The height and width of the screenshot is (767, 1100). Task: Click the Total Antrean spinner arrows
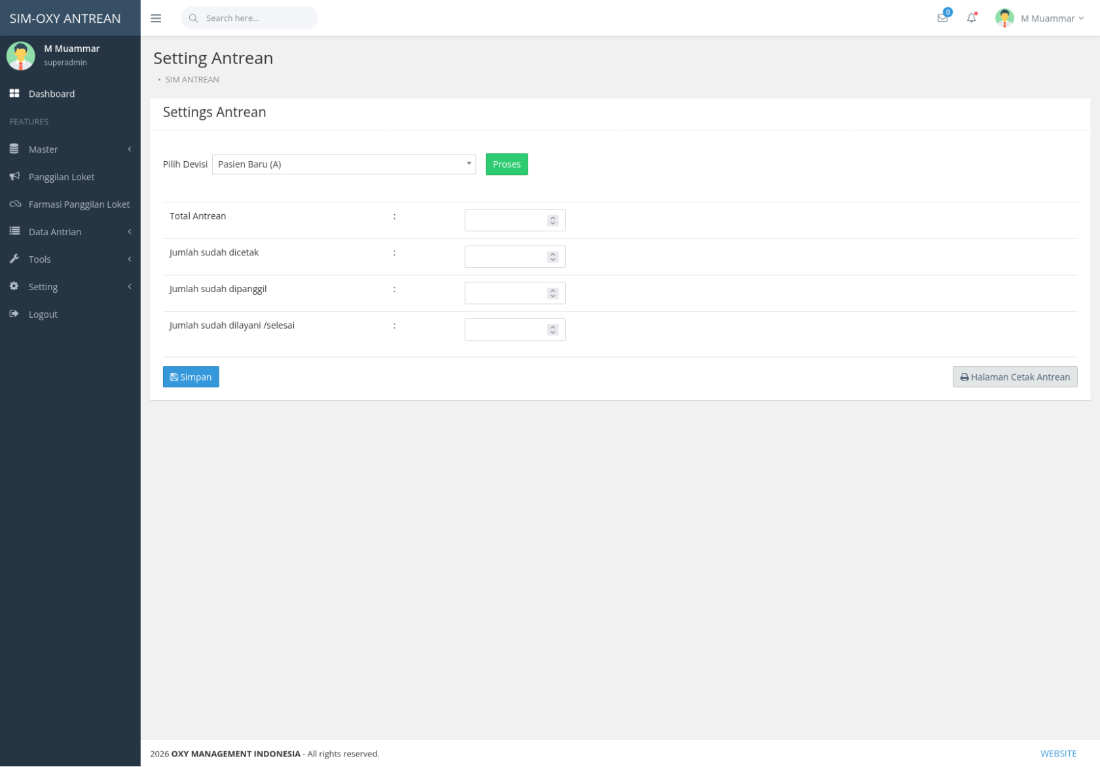pos(553,221)
